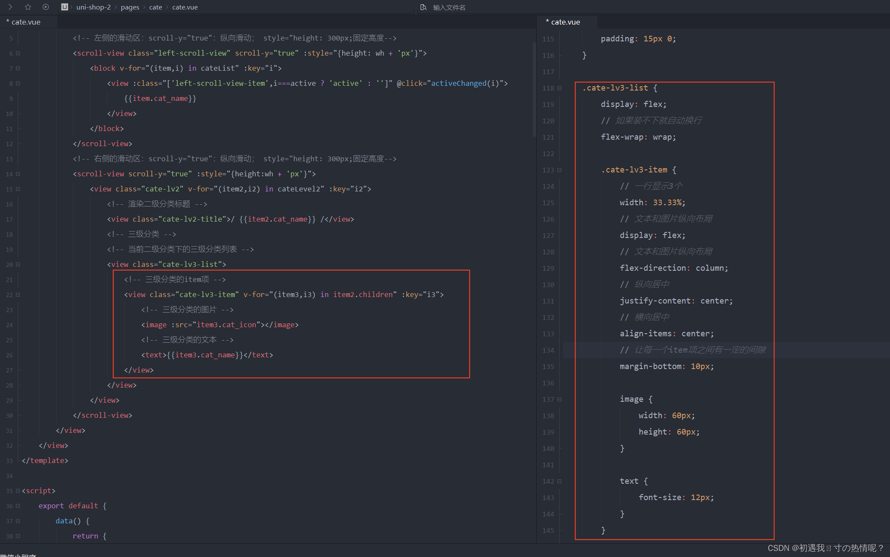Collapse fold at line 36 export default

[18, 506]
